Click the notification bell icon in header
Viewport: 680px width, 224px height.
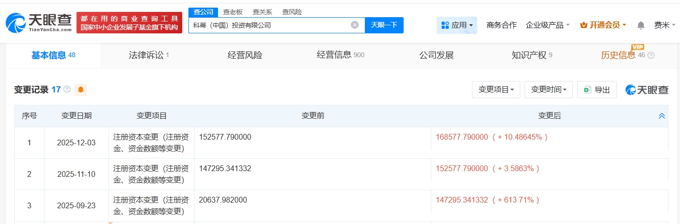pyautogui.click(x=641, y=25)
